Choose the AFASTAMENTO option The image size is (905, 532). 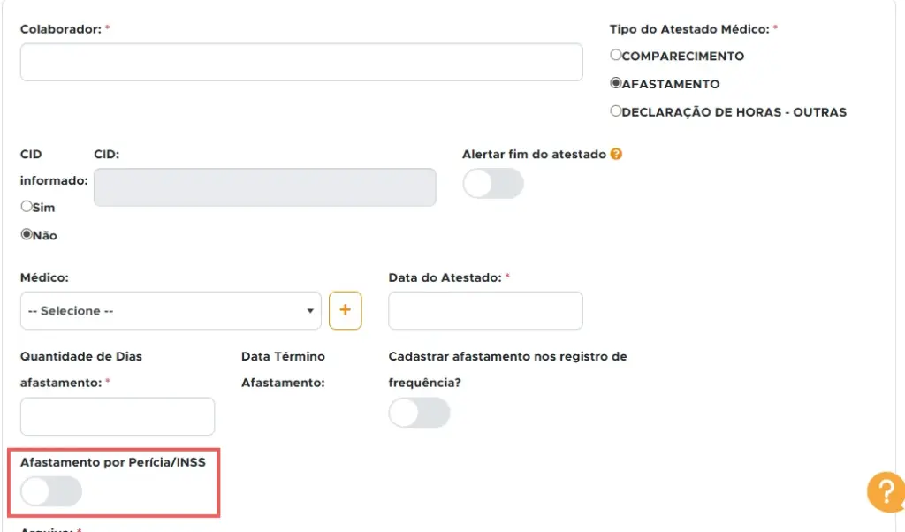615,84
